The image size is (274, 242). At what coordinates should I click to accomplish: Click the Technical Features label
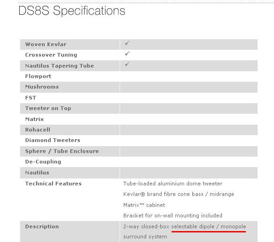(x=53, y=184)
